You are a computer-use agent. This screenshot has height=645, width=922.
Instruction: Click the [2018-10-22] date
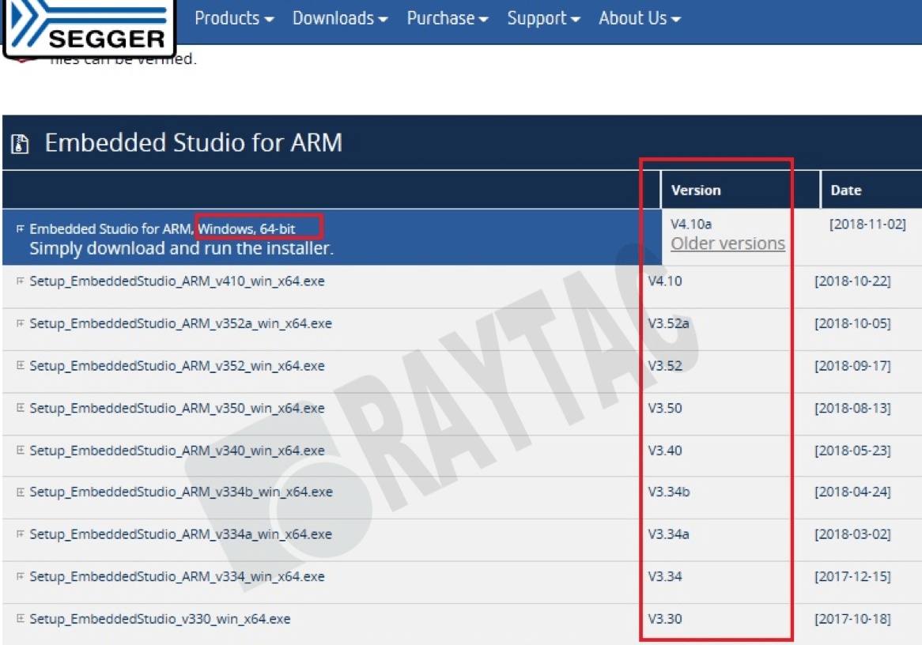(x=852, y=281)
